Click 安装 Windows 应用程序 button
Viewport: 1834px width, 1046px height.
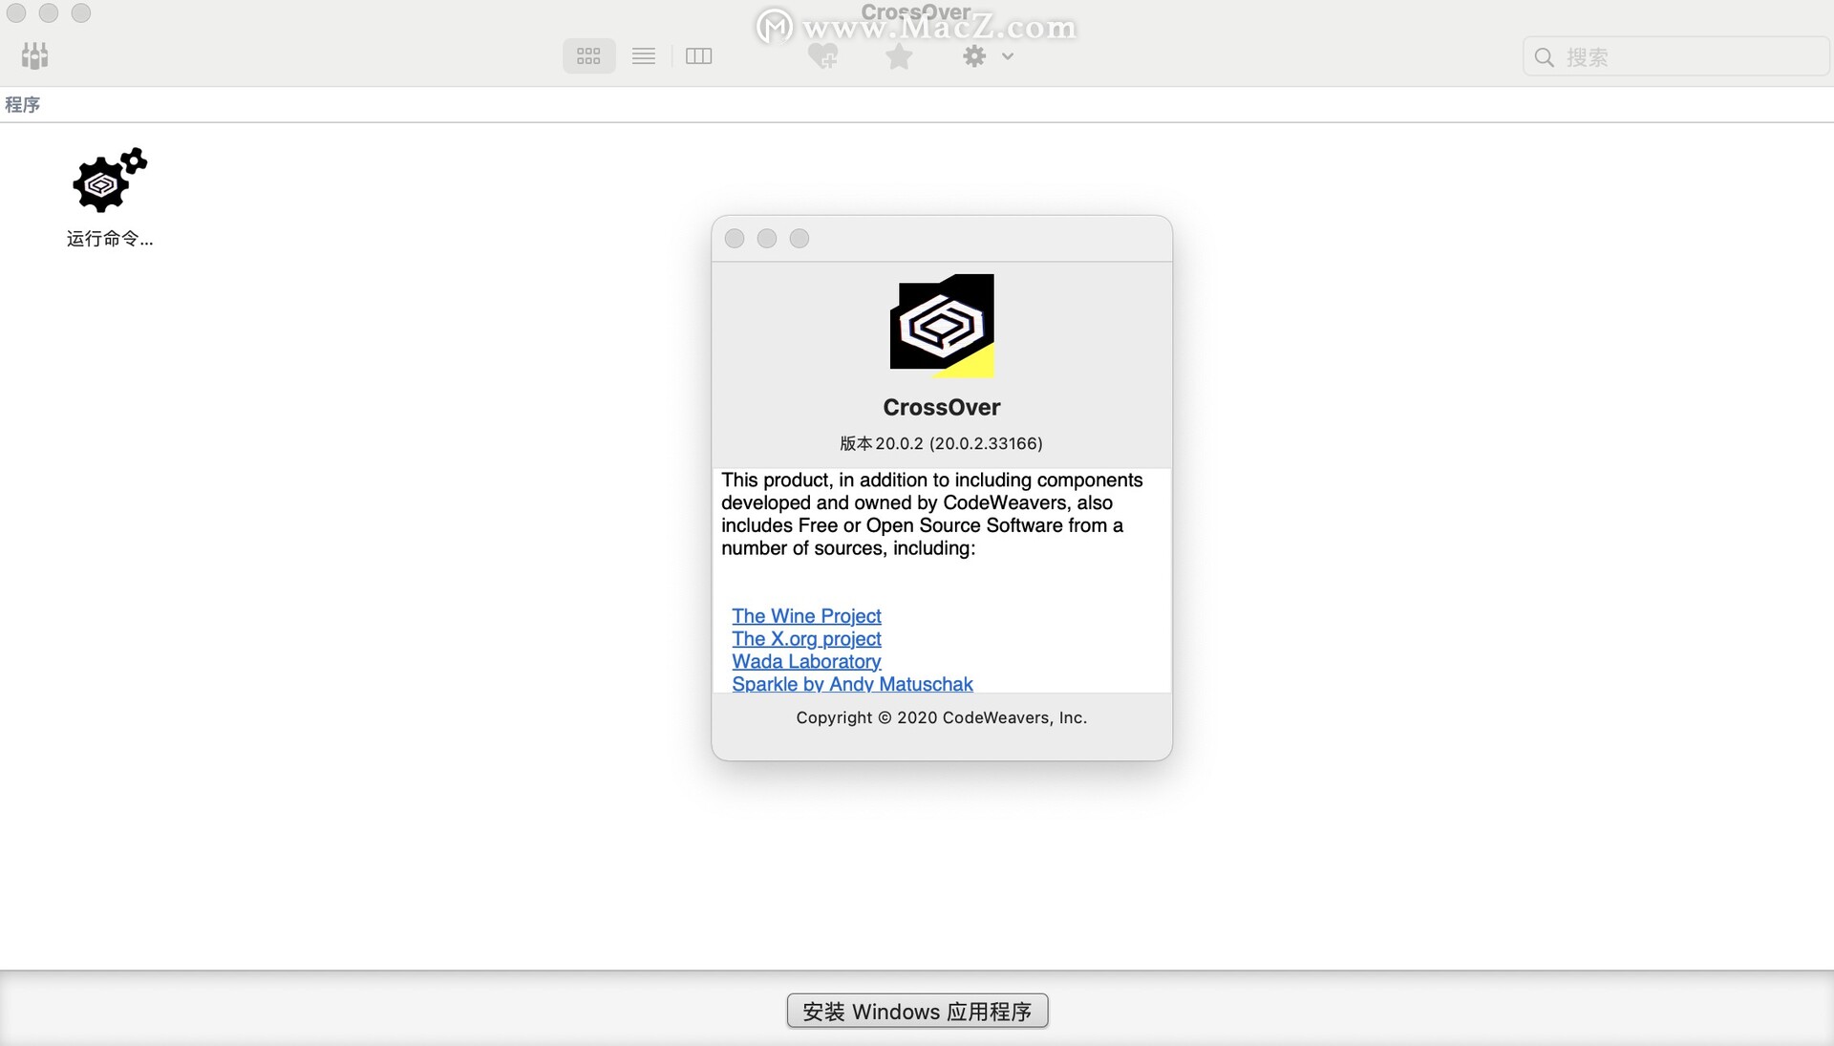[x=917, y=1011]
